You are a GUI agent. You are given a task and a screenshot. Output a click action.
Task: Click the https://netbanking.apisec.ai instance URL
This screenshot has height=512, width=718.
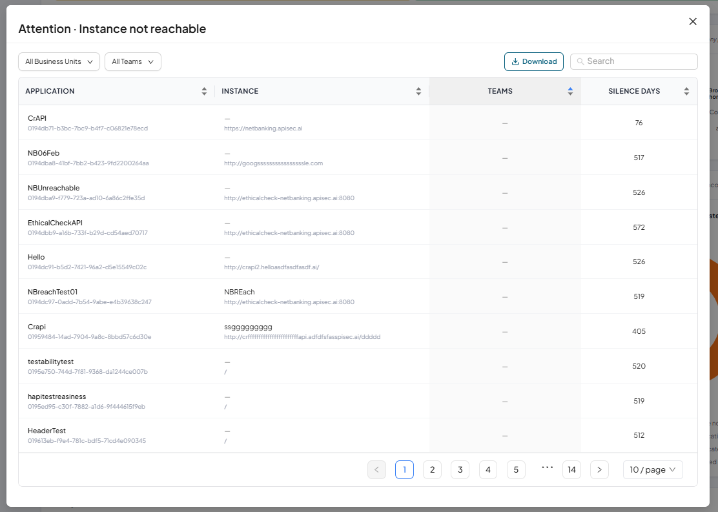tap(263, 128)
